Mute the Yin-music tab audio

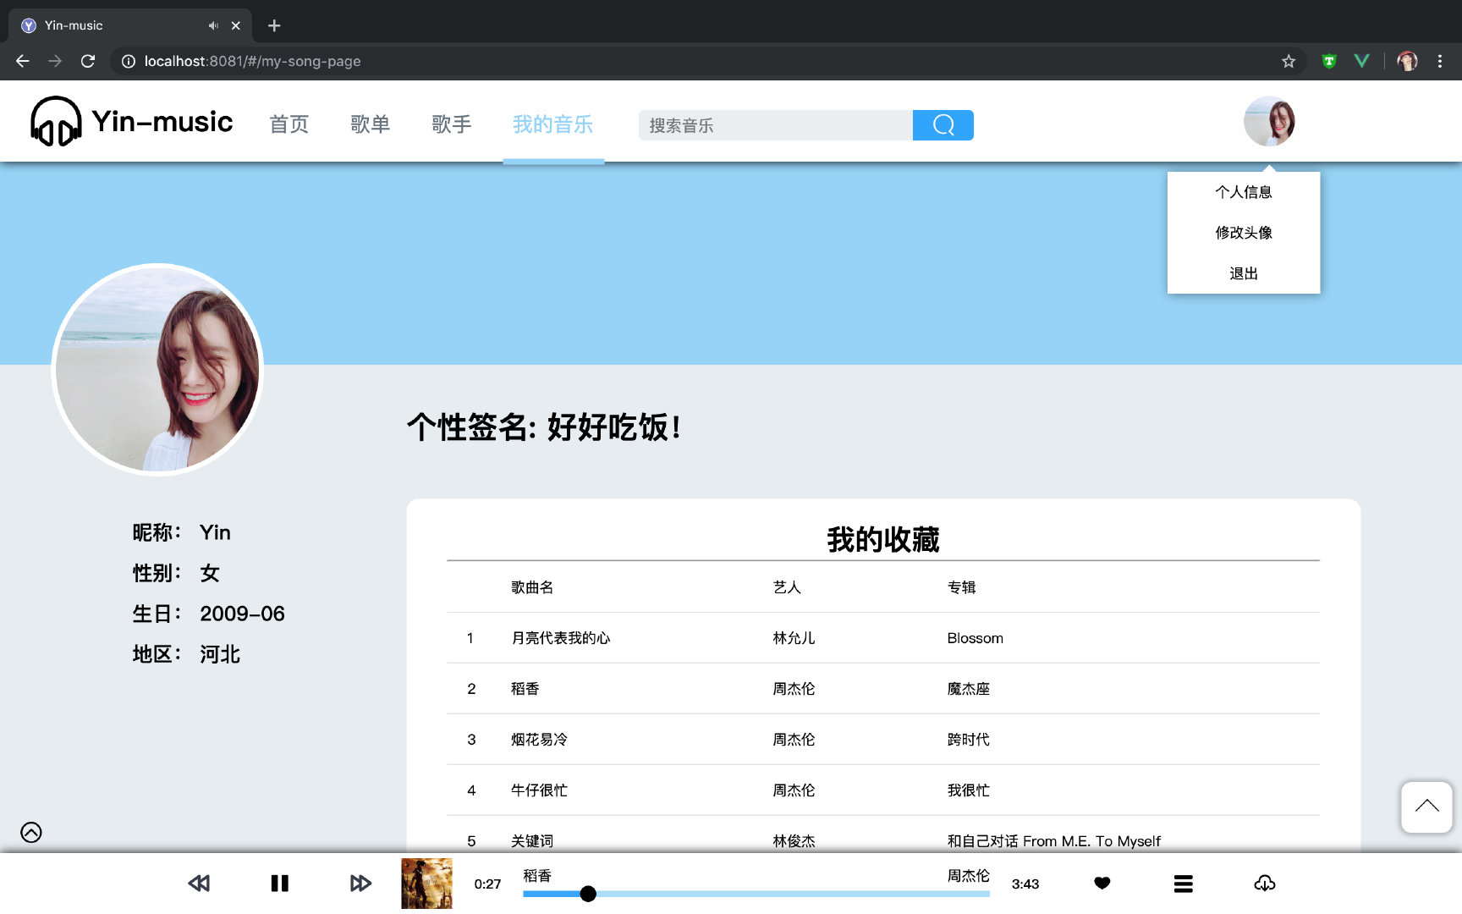[x=213, y=25]
